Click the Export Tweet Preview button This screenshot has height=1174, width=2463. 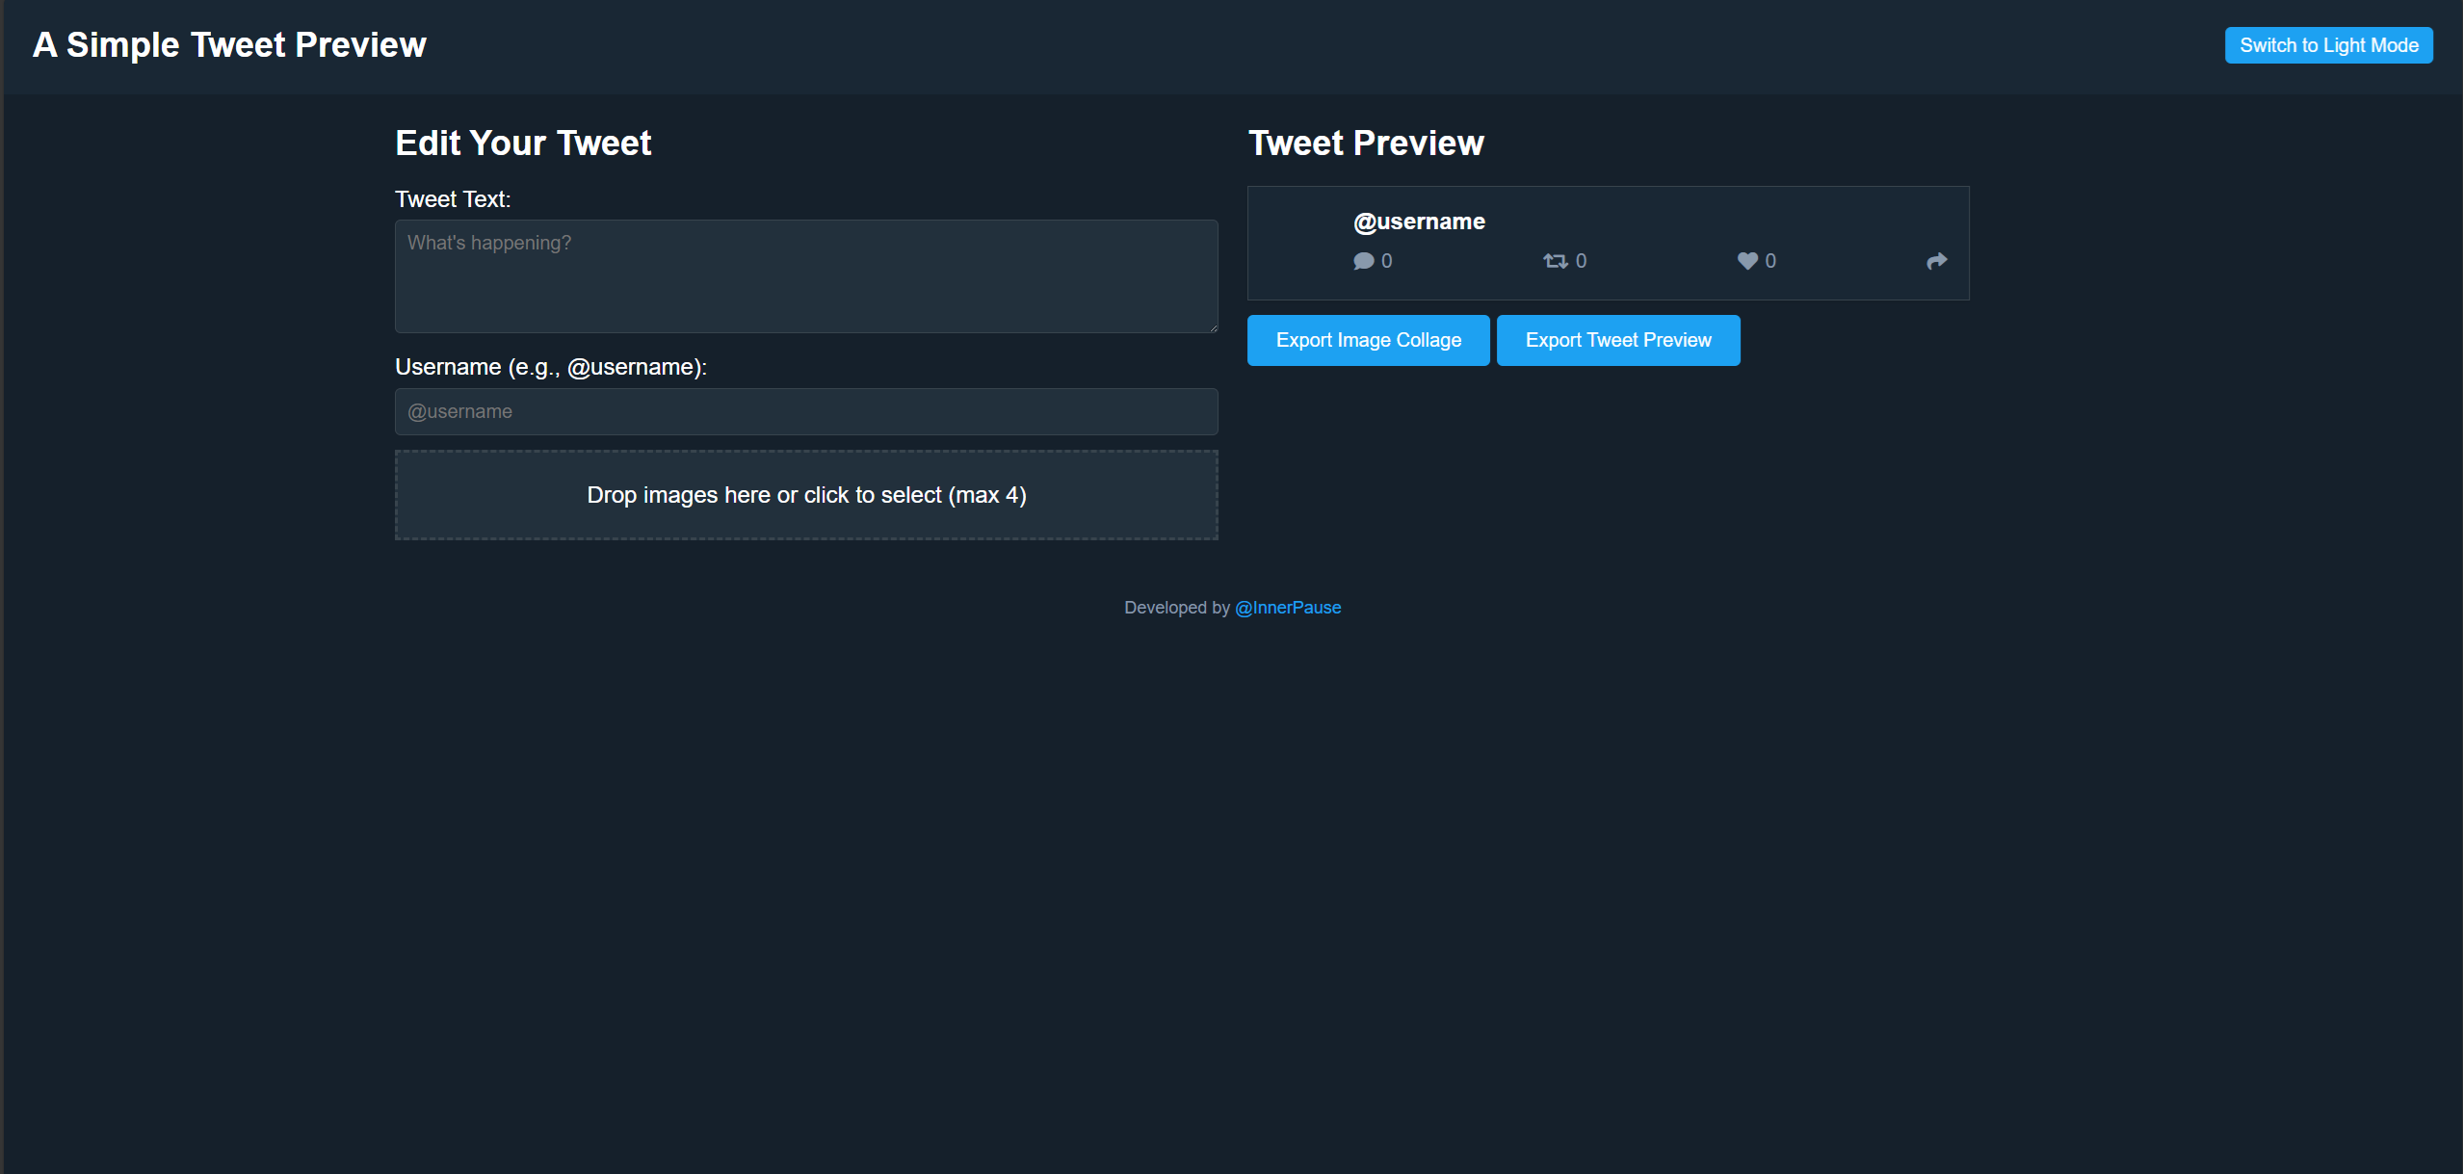click(x=1617, y=340)
